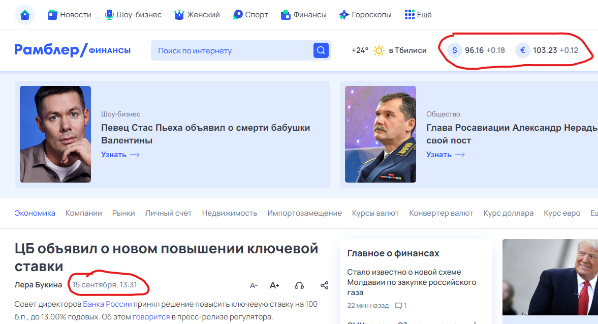
Task: Open the Росавиации head photo thumbnail
Action: (381, 134)
